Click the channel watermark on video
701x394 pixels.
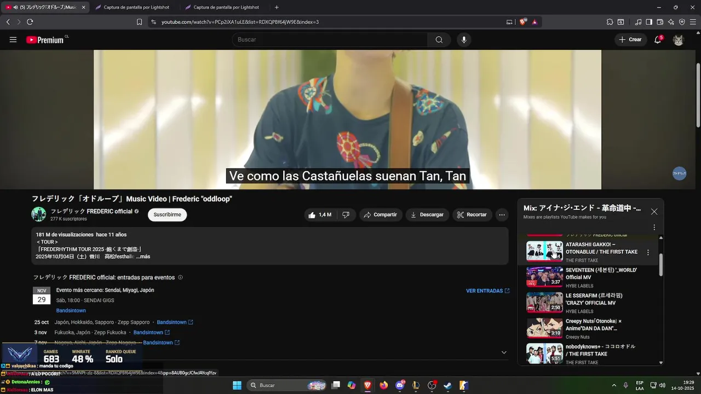679,173
